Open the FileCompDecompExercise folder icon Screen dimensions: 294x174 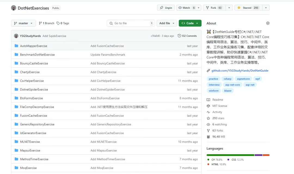coord(16,107)
